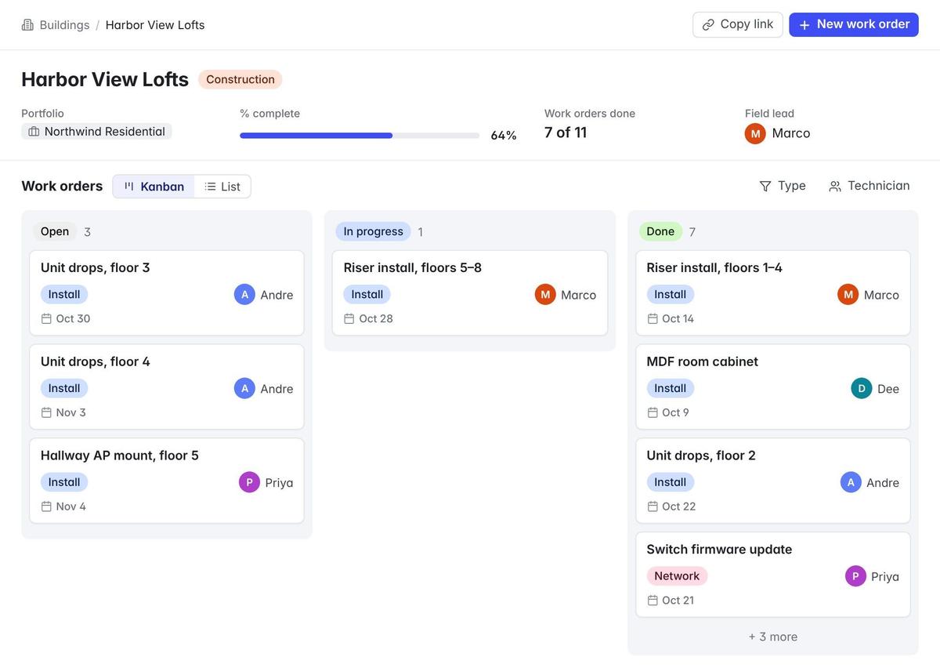Click calendar icon next to Oct 9
The width and height of the screenshot is (940, 668).
(x=653, y=412)
